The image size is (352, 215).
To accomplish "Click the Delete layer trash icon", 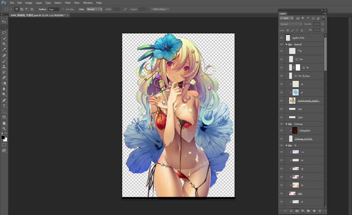I will 320,211.
